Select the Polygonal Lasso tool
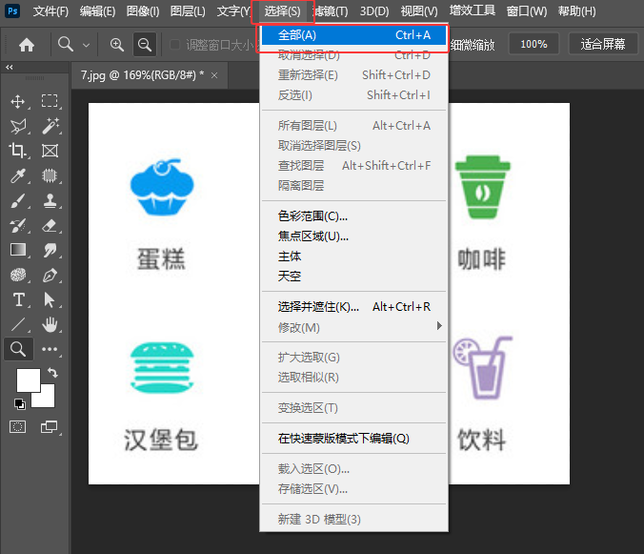644x554 pixels. (x=18, y=126)
